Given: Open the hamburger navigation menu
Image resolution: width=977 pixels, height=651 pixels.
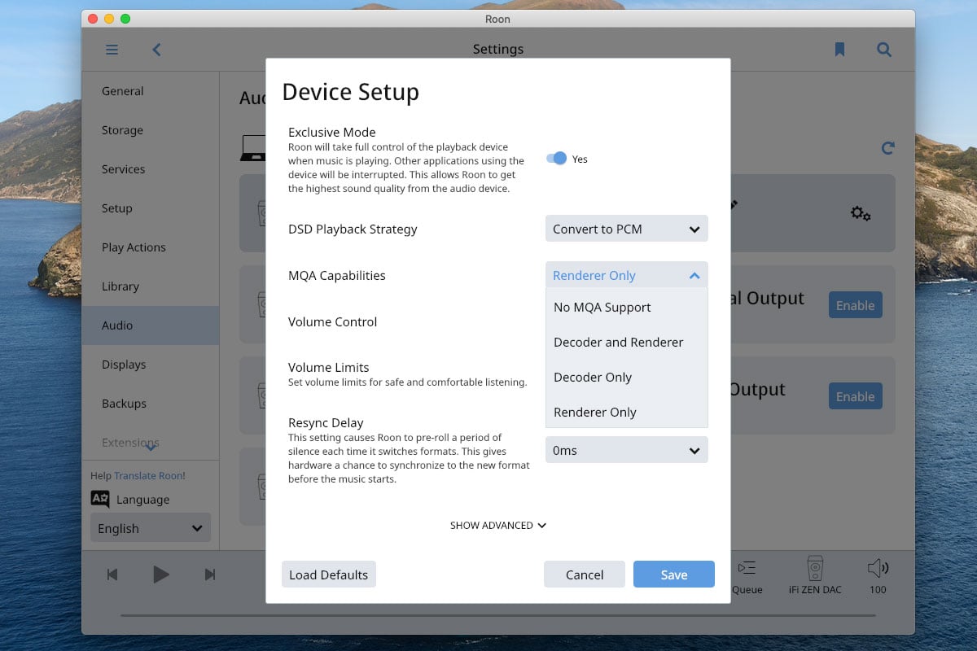Looking at the screenshot, I should (x=112, y=50).
